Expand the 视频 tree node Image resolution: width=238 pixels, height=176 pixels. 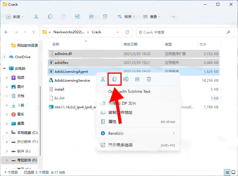click(x=7, y=78)
